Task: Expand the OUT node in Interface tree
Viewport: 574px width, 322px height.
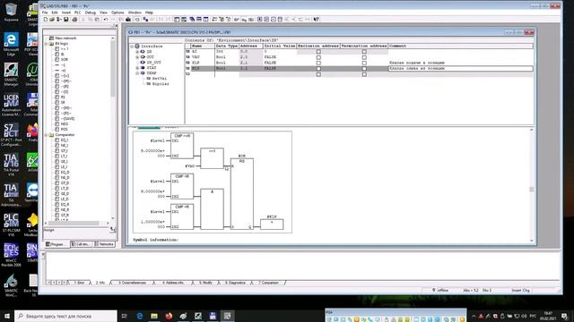Action: (137, 57)
